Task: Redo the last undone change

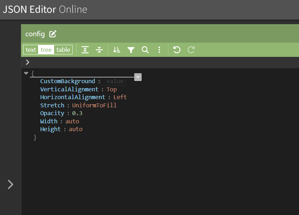Action: [191, 50]
